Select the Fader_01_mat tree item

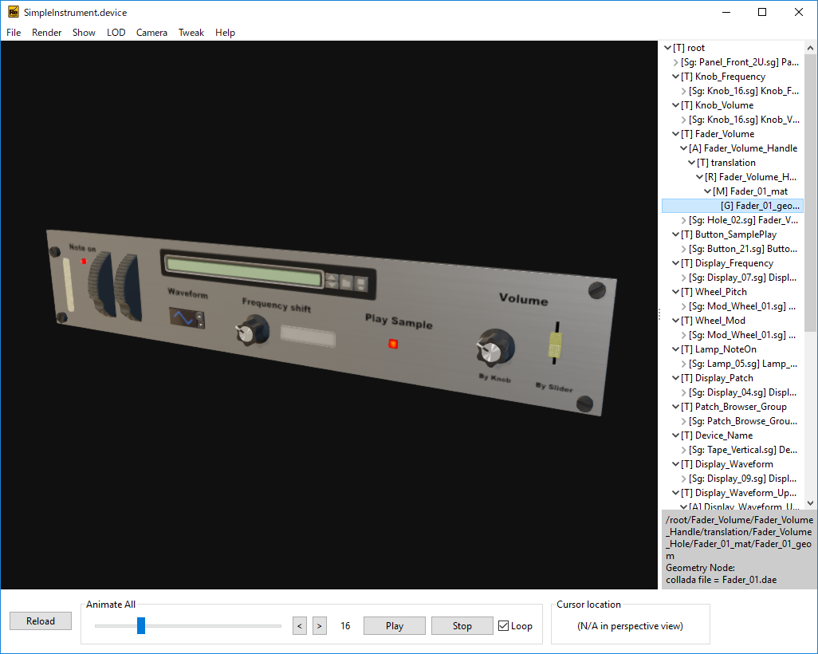click(x=756, y=191)
